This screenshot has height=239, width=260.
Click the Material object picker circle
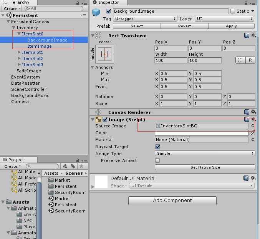coord(253,140)
